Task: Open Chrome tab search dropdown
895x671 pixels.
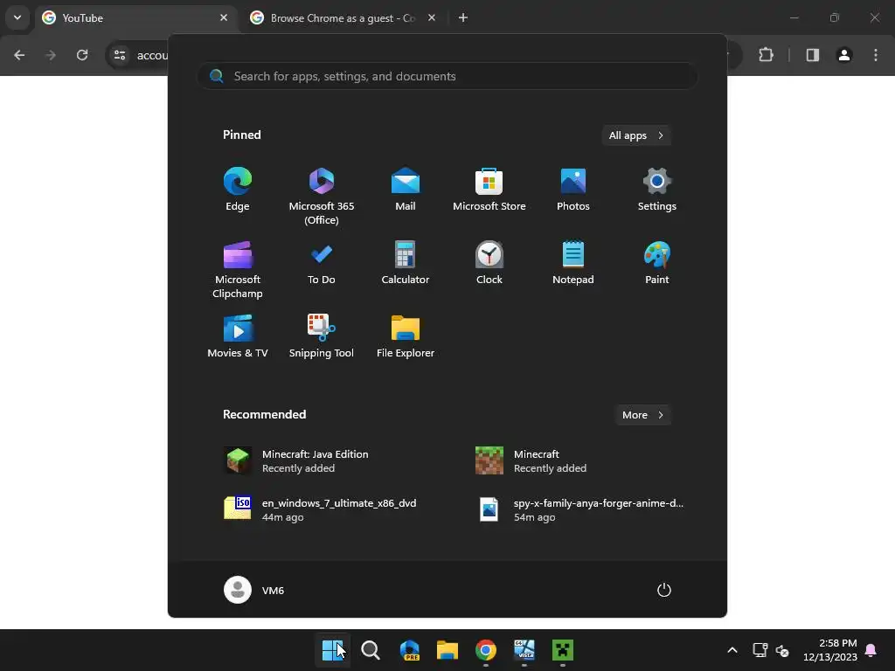Action: [x=17, y=17]
